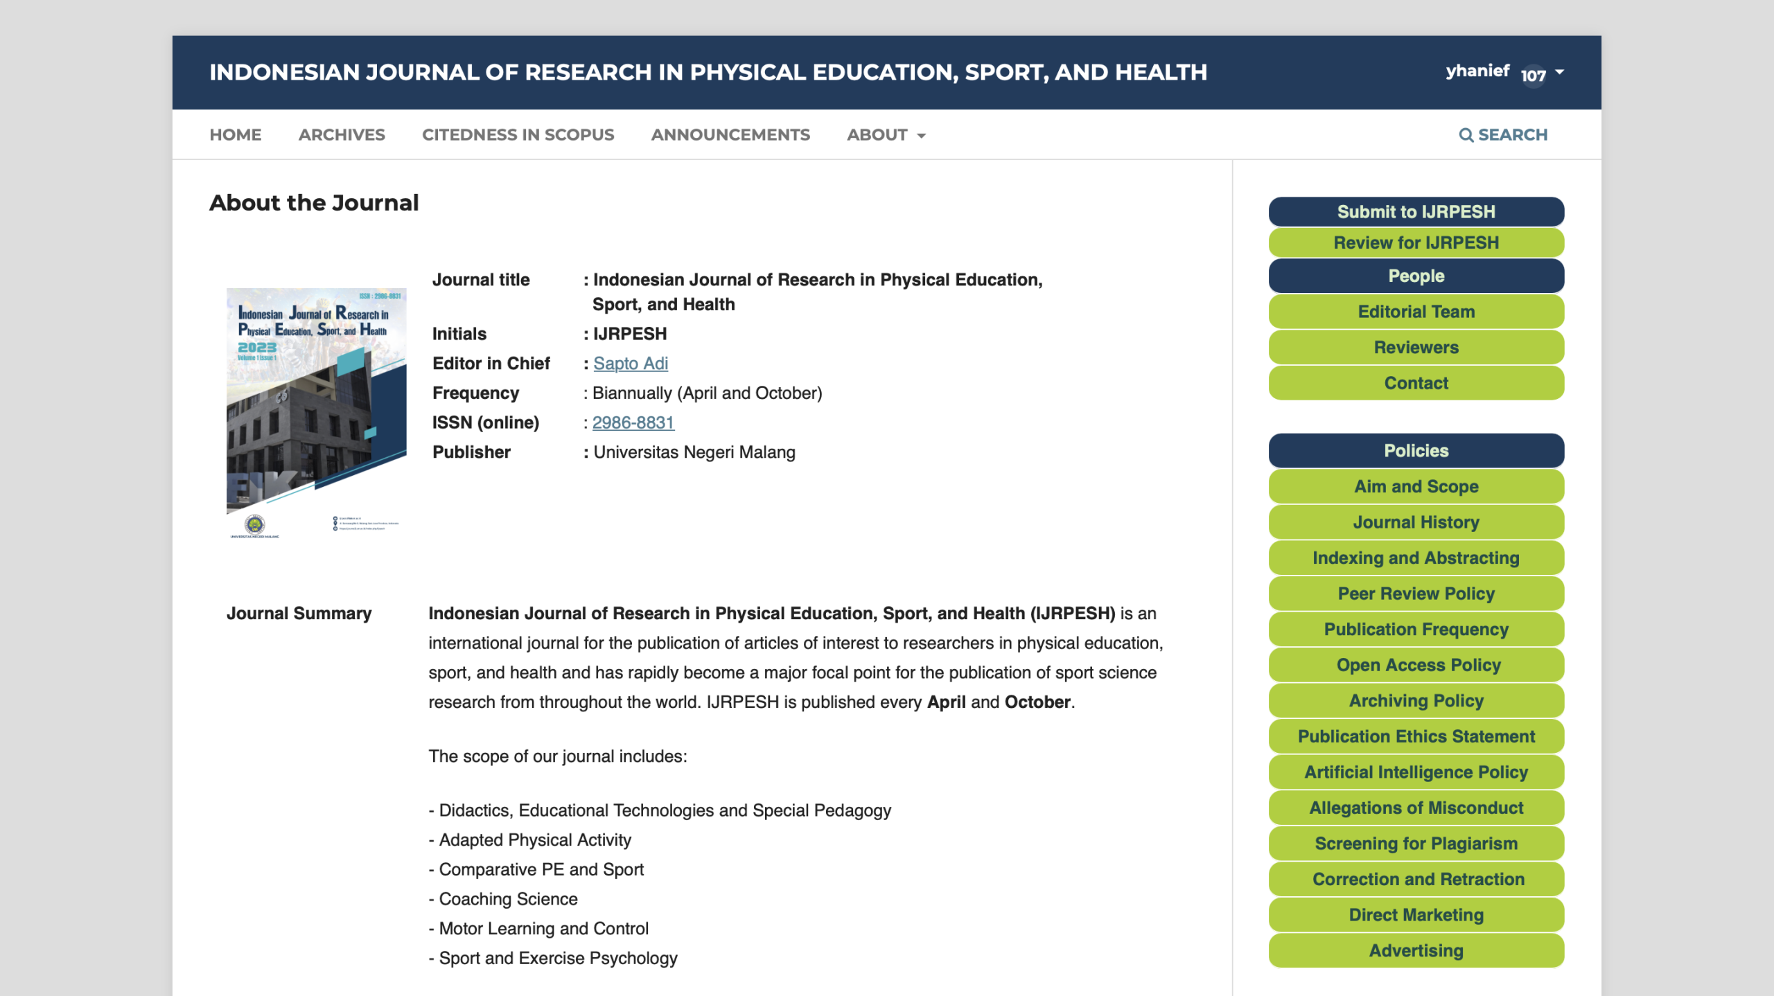
Task: Open the Archives menu item
Action: 342,135
